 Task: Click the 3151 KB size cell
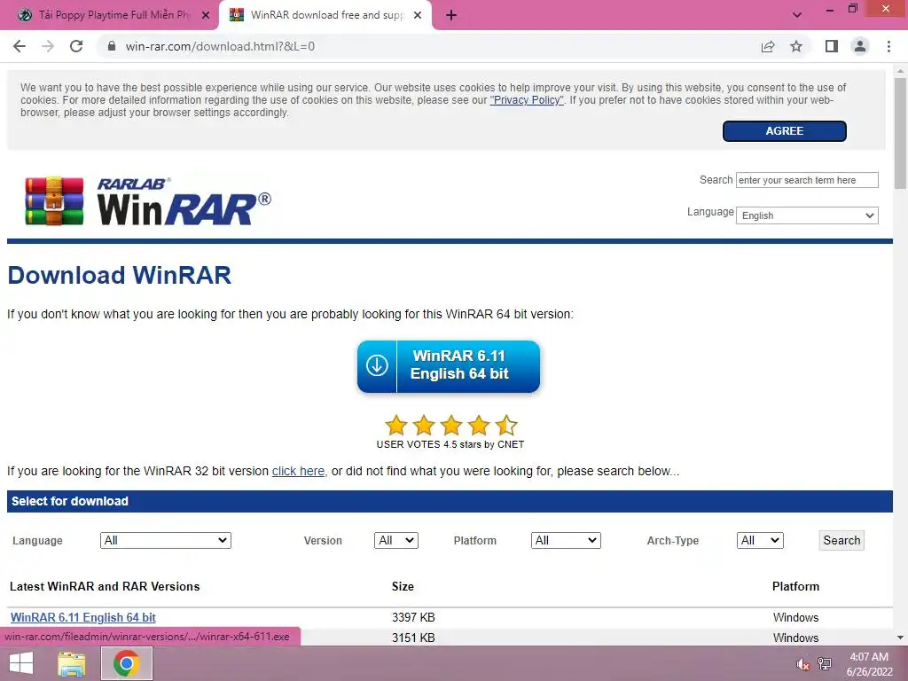coord(413,638)
